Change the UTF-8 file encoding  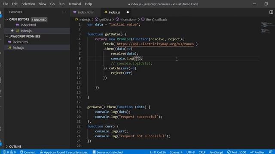[190, 152]
